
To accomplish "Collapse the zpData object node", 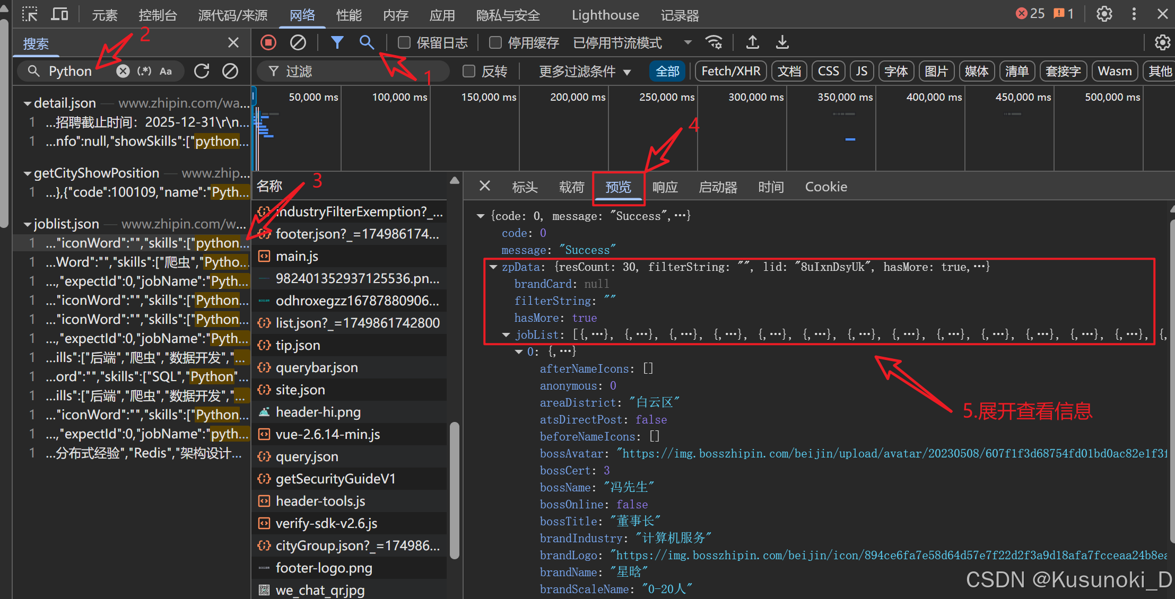I will coord(494,267).
